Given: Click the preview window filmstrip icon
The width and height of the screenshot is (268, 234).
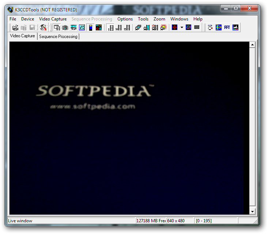Looking at the screenshot, I should point(57,27).
